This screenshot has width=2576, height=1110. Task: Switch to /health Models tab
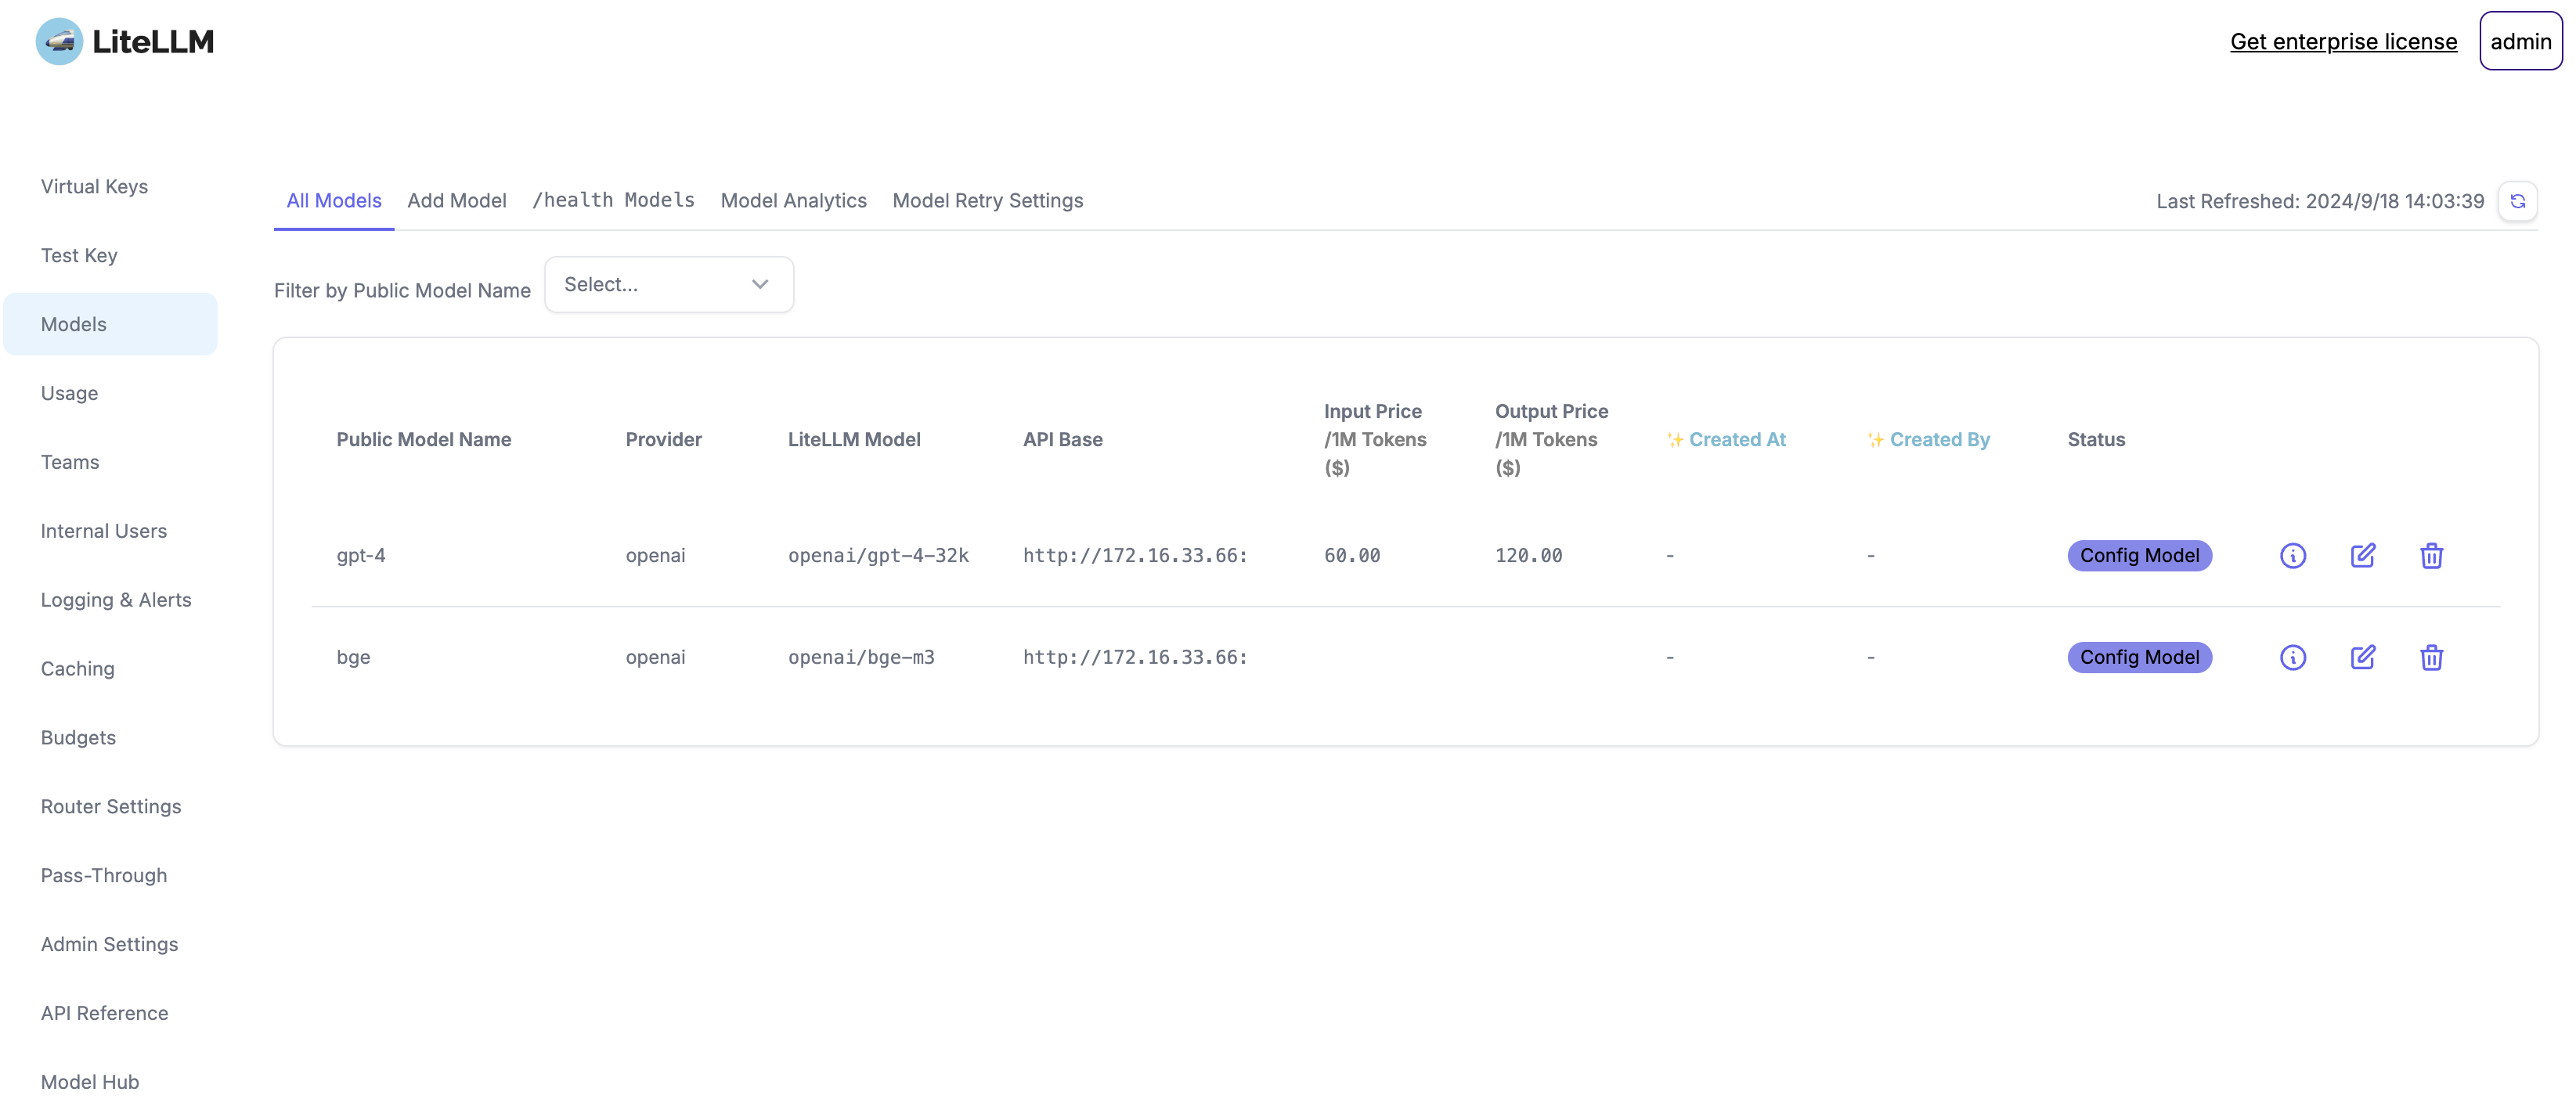pos(613,200)
